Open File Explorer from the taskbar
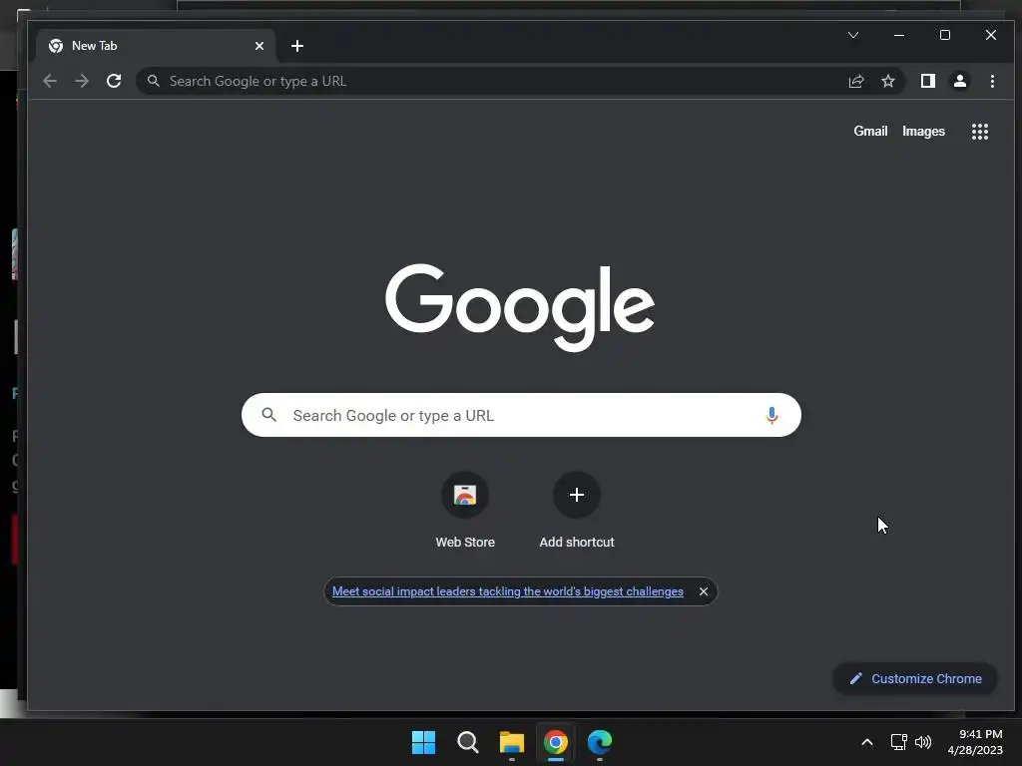1022x766 pixels. (x=512, y=742)
